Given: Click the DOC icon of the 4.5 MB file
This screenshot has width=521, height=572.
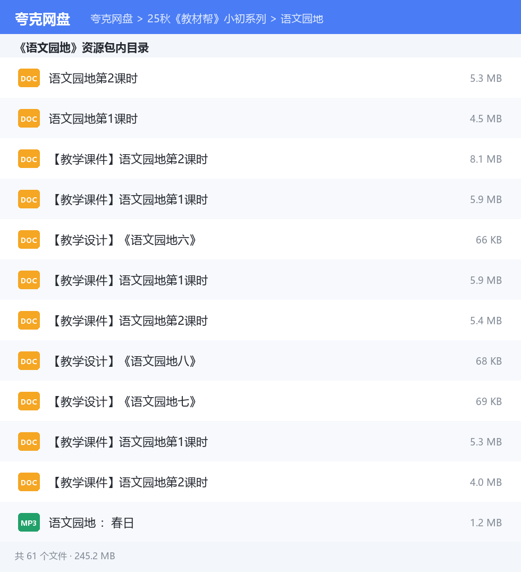Looking at the screenshot, I should coord(29,119).
